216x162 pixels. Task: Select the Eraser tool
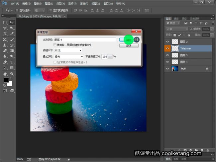(5, 51)
